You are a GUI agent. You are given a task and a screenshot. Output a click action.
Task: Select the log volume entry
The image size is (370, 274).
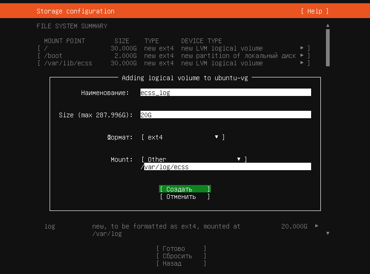click(181, 230)
